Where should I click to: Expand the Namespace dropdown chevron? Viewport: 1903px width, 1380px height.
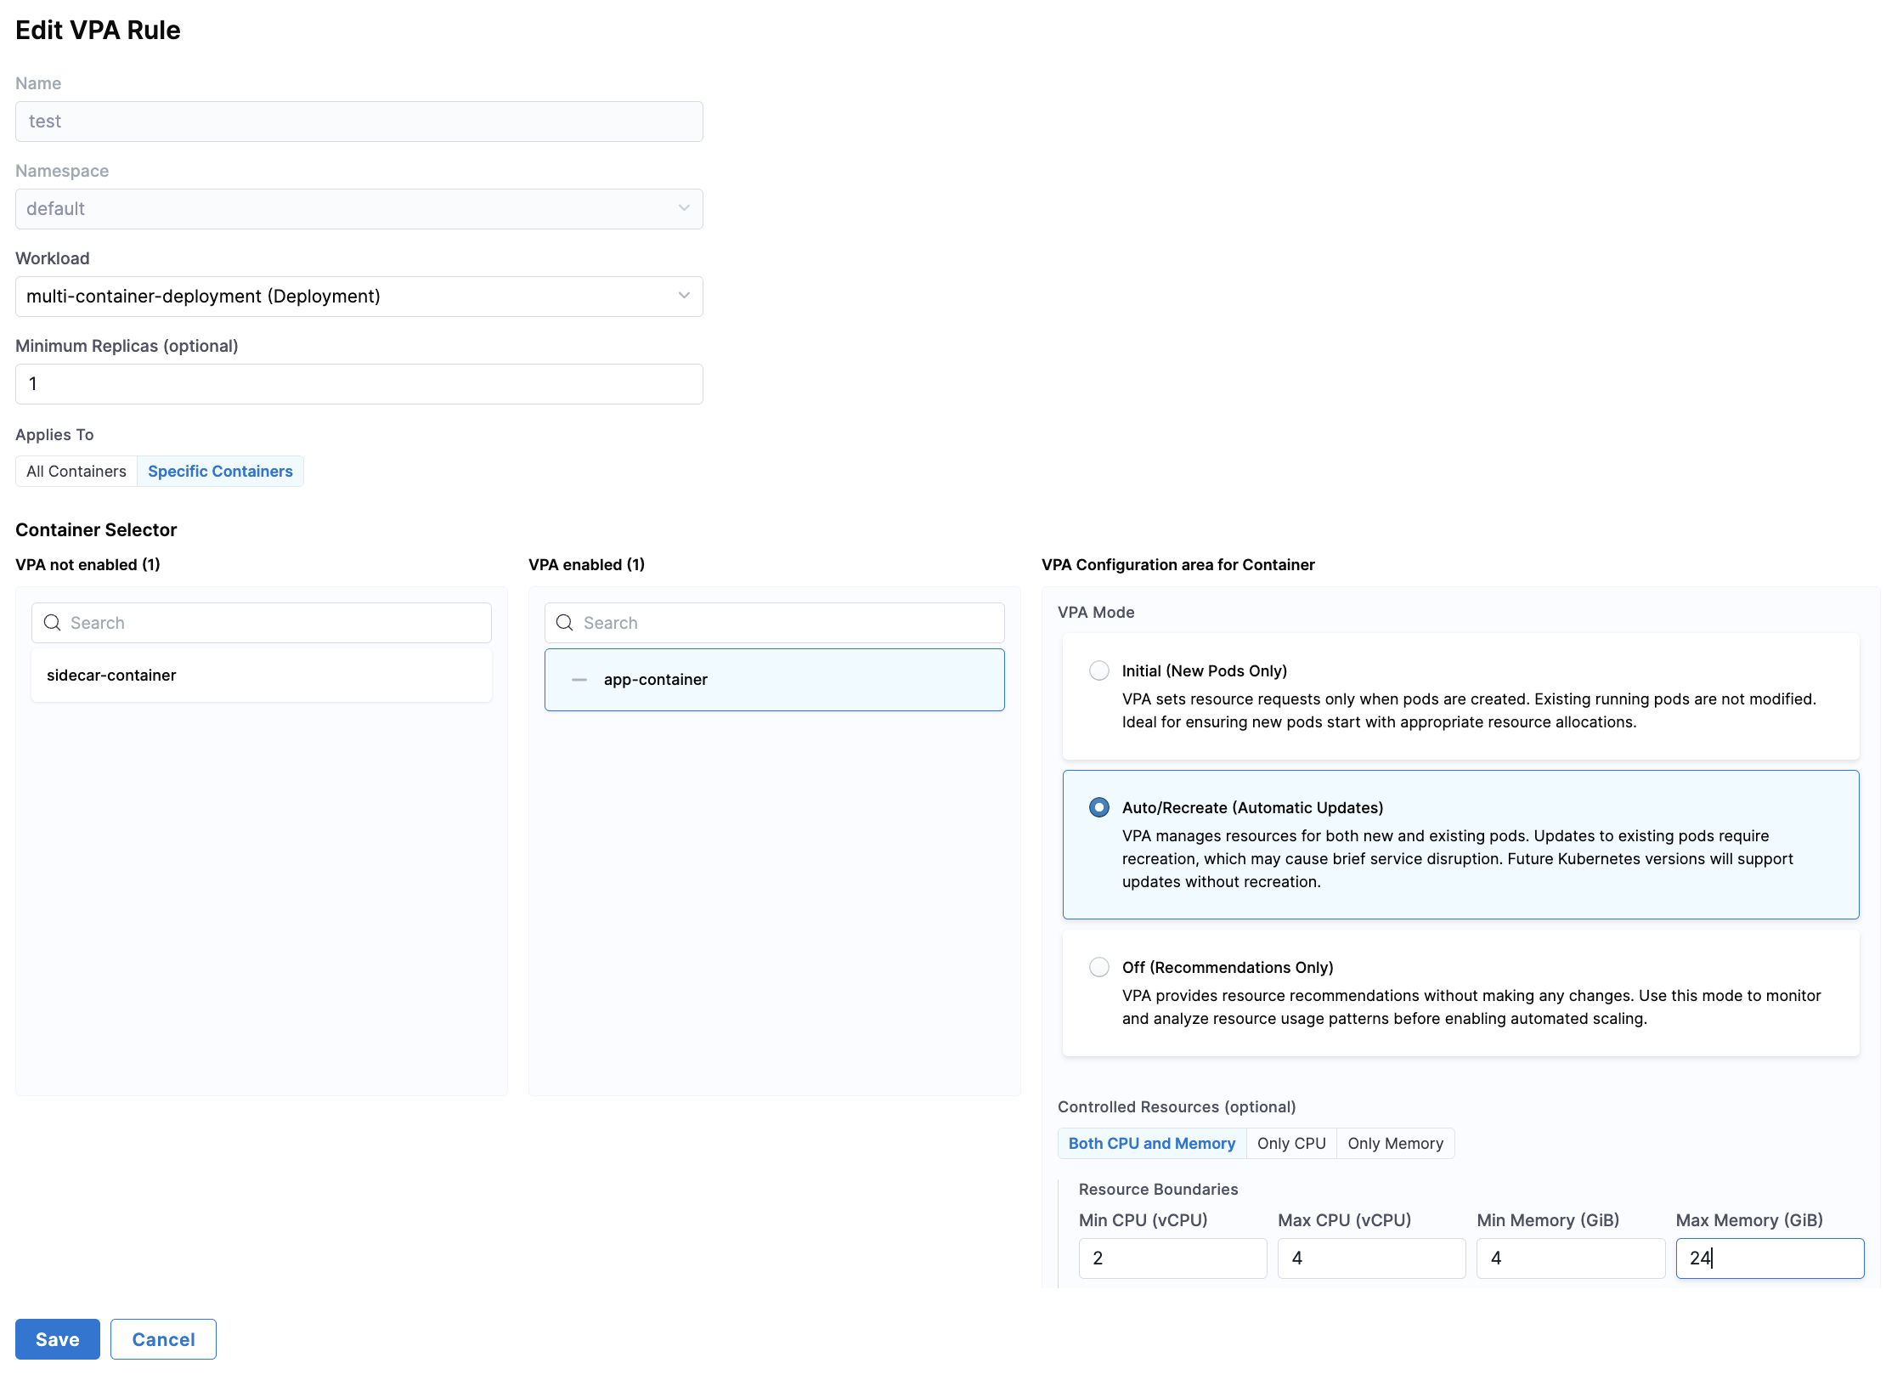point(684,209)
